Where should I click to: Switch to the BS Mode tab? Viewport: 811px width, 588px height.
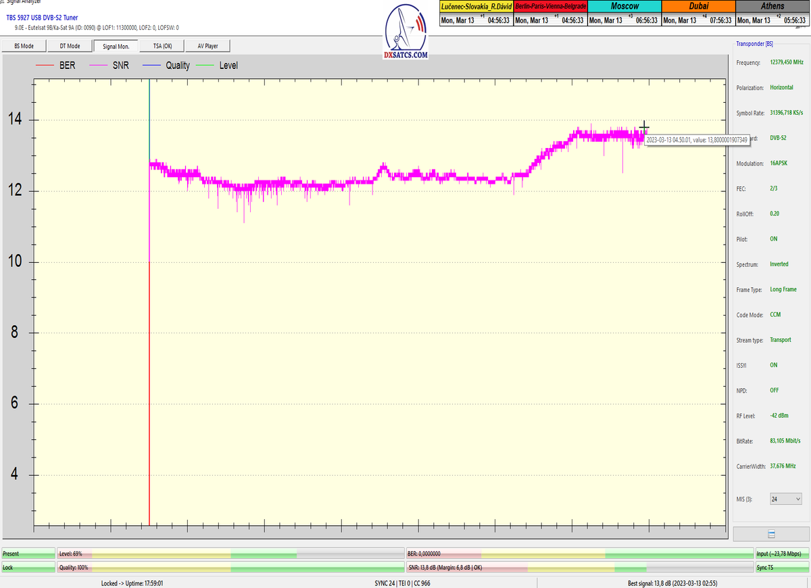click(x=24, y=46)
